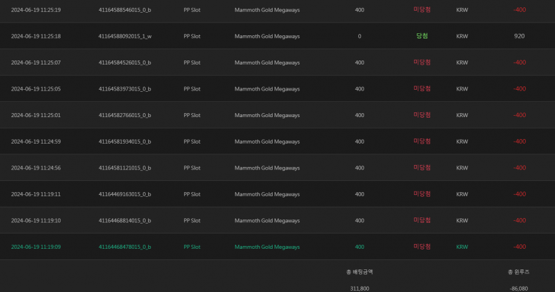Click KRW currency in the 11:19:10 row
The height and width of the screenshot is (292, 555).
pyautogui.click(x=462, y=220)
